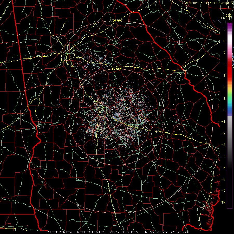
Task: Click the -3 value on the color scale
Action: [223, 145]
